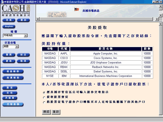Viewport: 163px width, 122px height.
Task: Open the 設定 settings button
Action: click(x=10, y=88)
